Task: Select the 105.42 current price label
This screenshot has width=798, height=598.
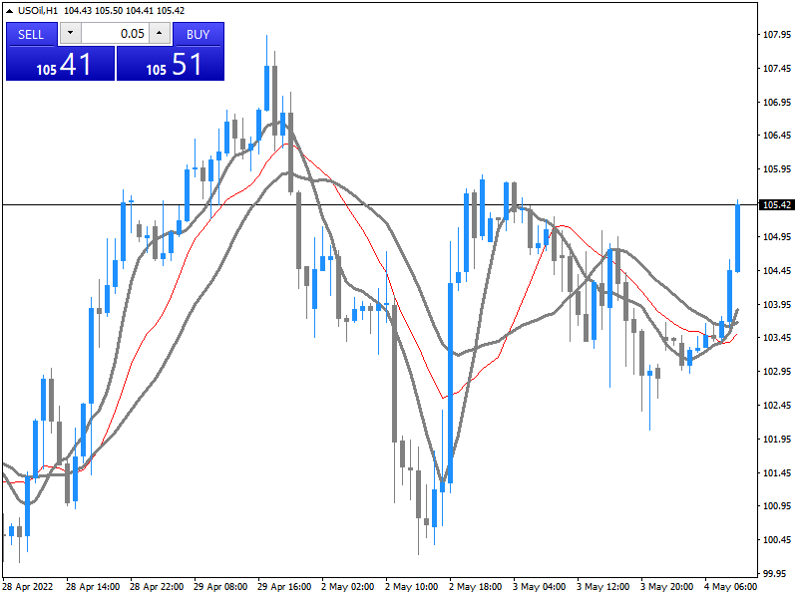Action: tap(775, 205)
